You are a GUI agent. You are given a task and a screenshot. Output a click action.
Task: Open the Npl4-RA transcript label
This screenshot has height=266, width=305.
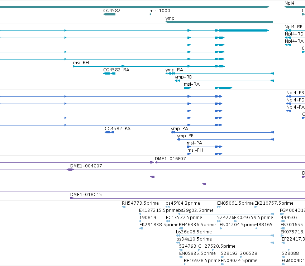tap(294, 41)
